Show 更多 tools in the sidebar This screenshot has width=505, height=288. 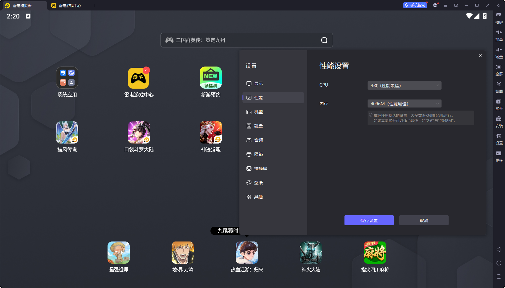click(x=499, y=156)
